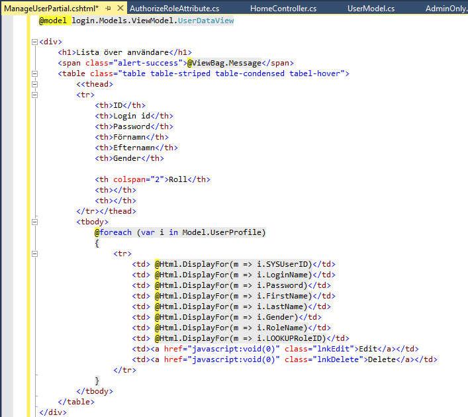Pin the ManageUserPartial.cshtml tab
The width and height of the screenshot is (468, 417).
[109, 9]
